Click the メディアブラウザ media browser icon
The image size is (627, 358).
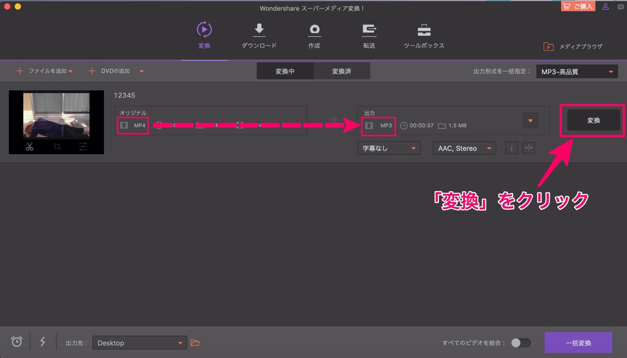548,46
